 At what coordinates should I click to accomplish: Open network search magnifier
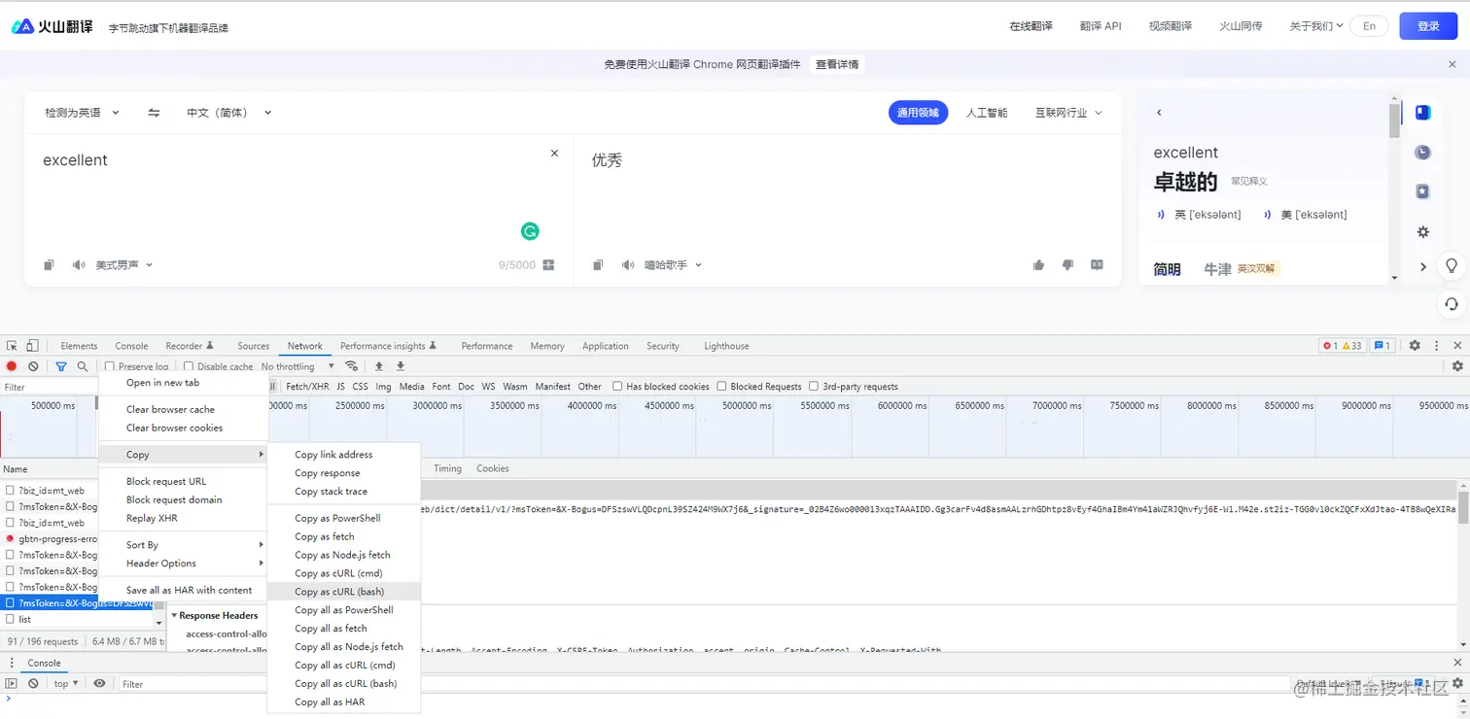83,366
